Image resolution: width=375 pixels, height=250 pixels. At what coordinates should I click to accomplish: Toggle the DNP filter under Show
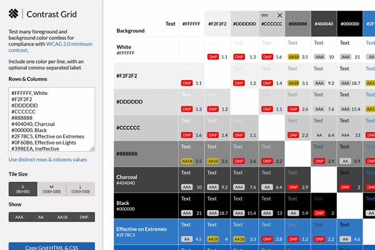pos(84,217)
